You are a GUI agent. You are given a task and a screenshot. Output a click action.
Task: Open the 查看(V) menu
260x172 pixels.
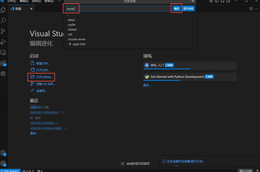[x=49, y=1]
